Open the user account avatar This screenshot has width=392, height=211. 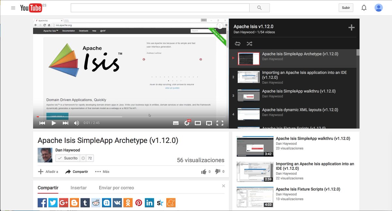click(x=379, y=7)
